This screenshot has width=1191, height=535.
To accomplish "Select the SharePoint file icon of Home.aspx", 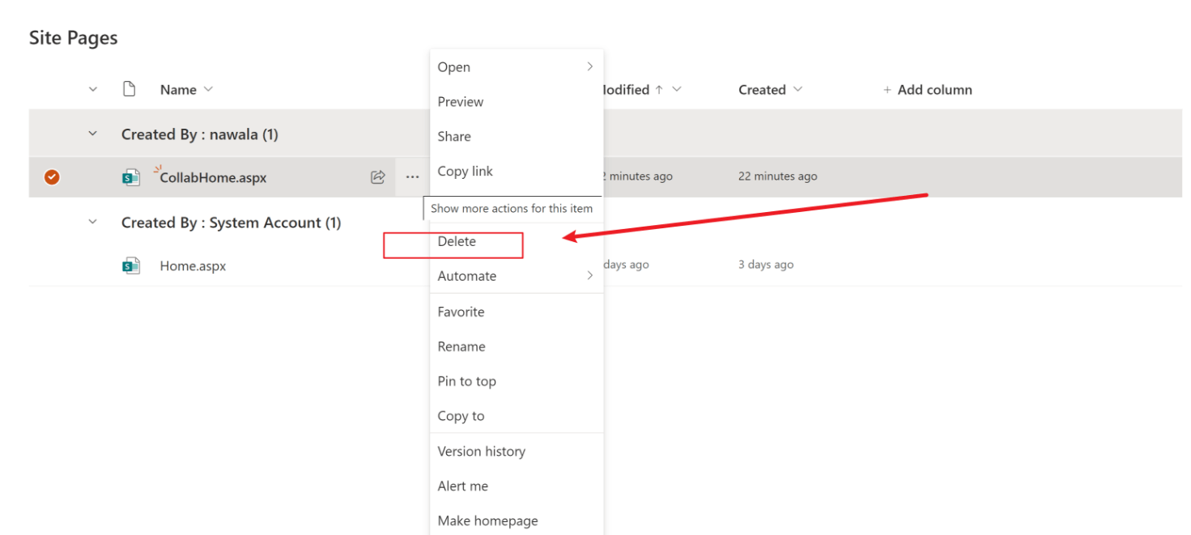I will click(x=131, y=265).
